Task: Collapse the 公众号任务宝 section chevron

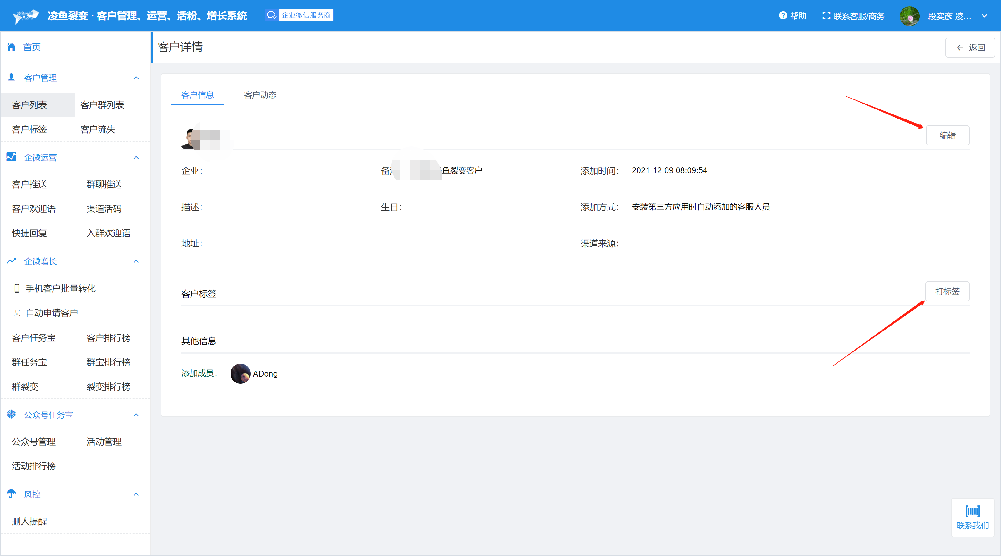Action: click(x=136, y=415)
